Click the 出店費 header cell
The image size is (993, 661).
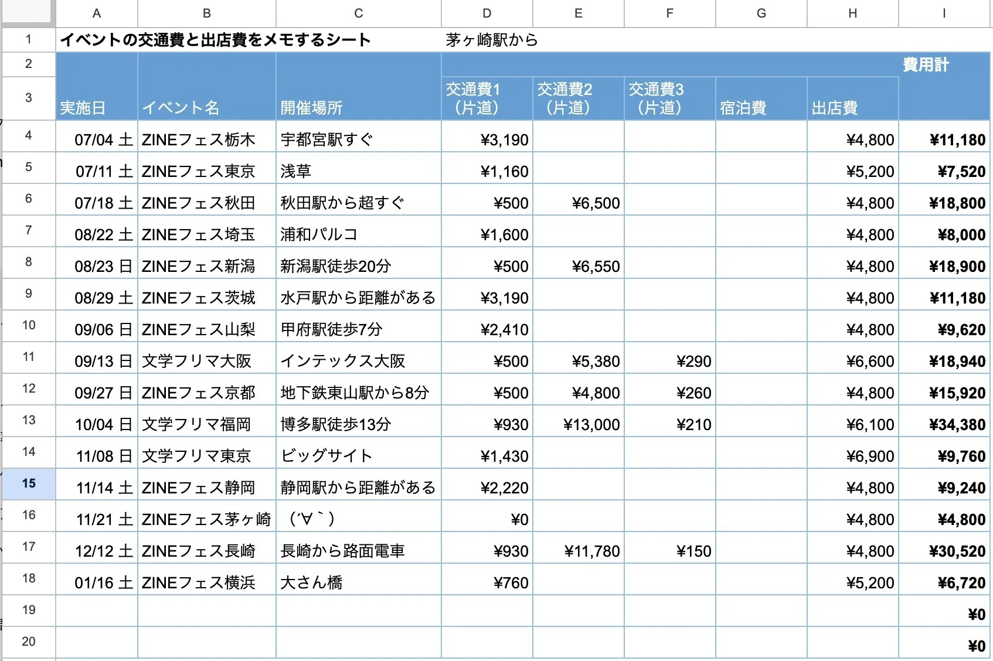pyautogui.click(x=853, y=98)
